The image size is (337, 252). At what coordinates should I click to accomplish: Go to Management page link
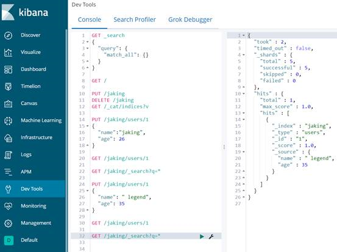pyautogui.click(x=36, y=223)
